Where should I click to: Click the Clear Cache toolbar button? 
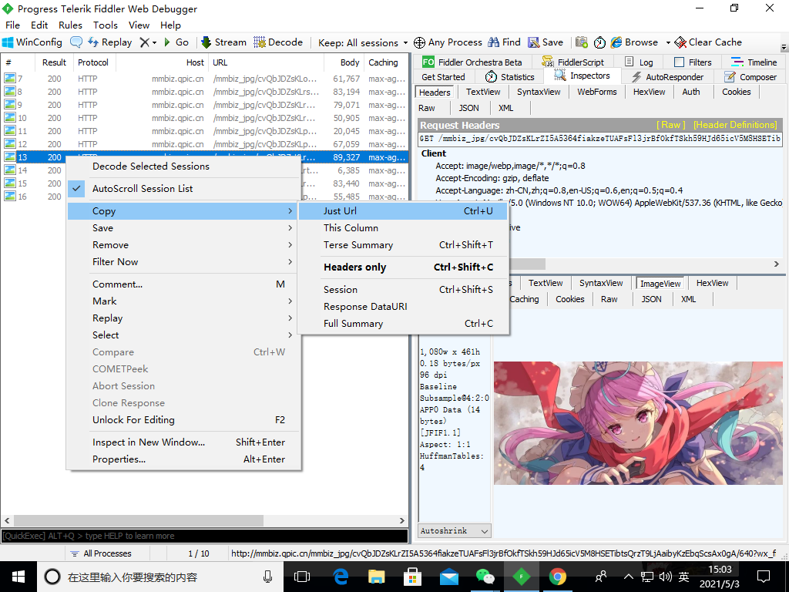[x=709, y=42]
